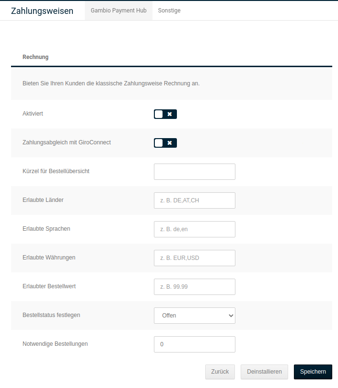Select the Rechnung section tab
338x388 pixels.
[35, 57]
